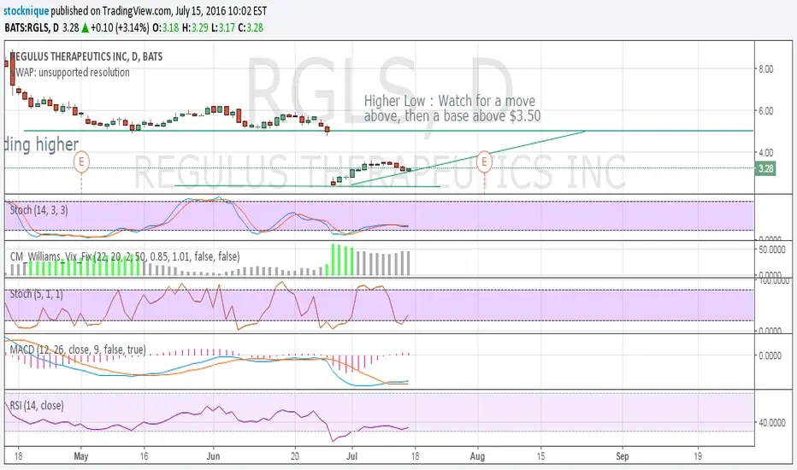Click the Jul date axis label
The image size is (797, 470).
pos(351,455)
